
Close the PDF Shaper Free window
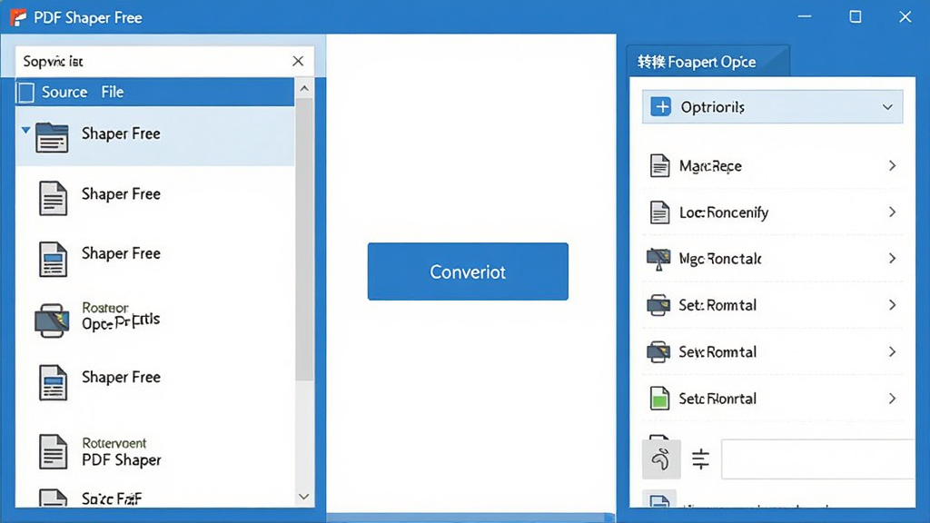[x=905, y=16]
